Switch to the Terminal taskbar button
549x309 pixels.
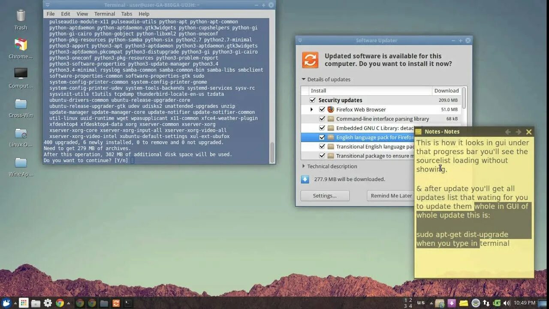pos(128,303)
